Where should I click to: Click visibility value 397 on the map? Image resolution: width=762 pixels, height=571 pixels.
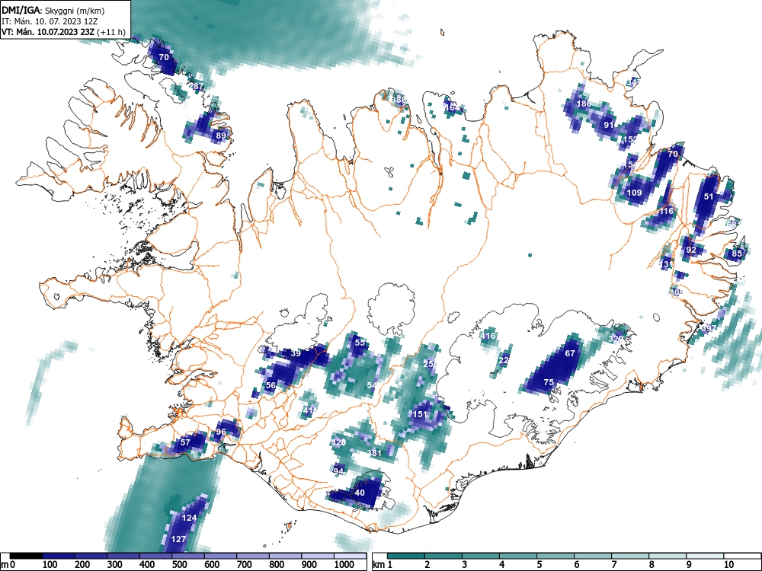[709, 328]
